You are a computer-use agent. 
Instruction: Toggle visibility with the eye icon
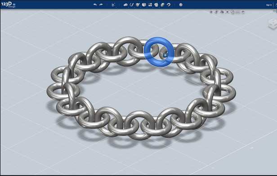tap(243, 12)
